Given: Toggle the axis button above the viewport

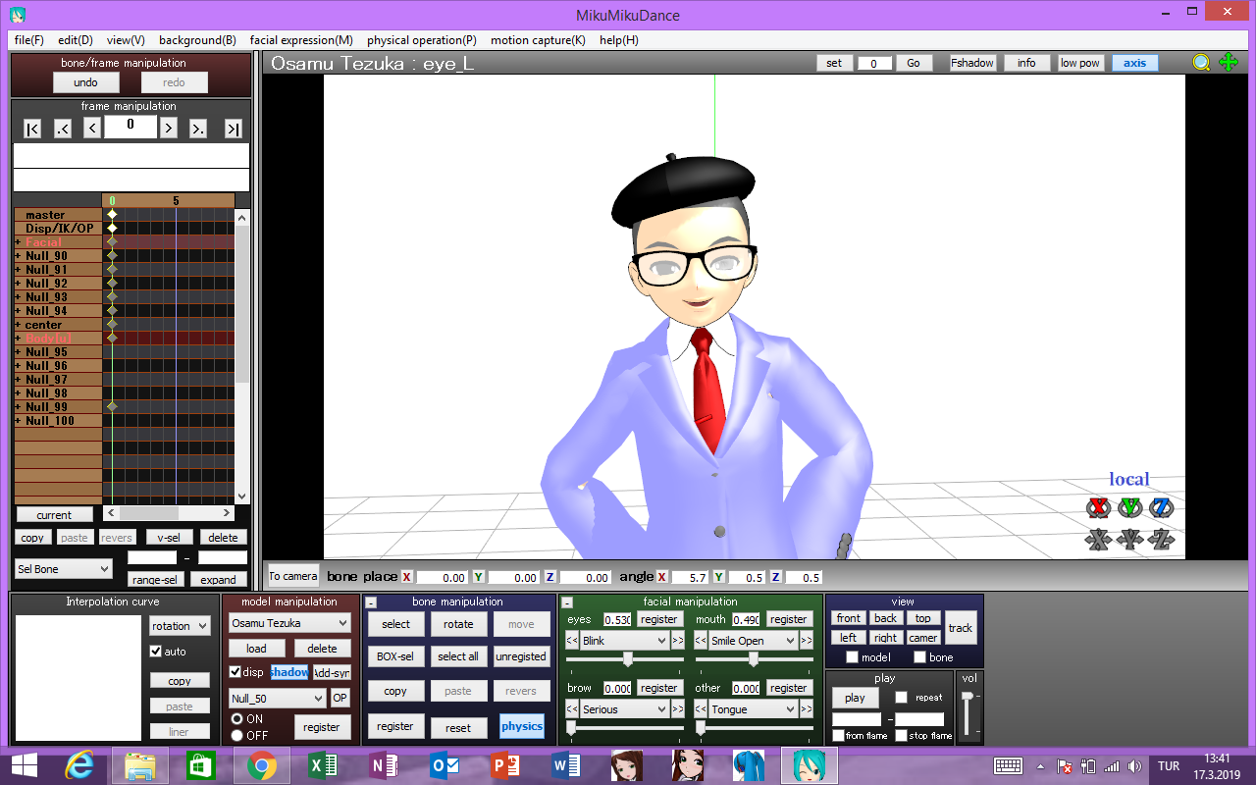Looking at the screenshot, I should pyautogui.click(x=1135, y=63).
